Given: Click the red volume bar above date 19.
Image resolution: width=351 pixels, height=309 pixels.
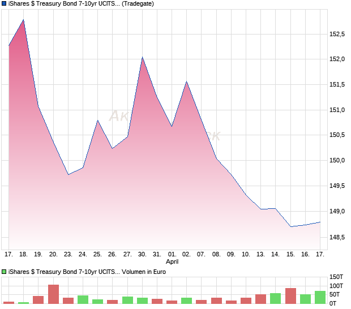Looking at the screenshot, I should click(x=38, y=300).
